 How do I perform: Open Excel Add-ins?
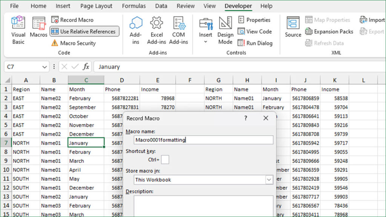[x=156, y=30]
